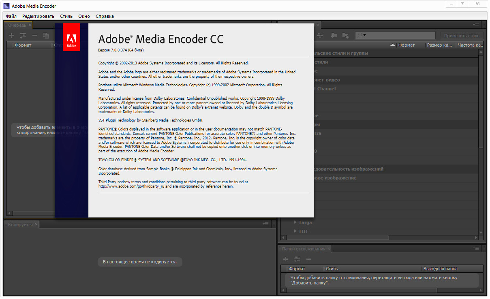Maximize the Adobe Media Encoder window
Screen dimensions: 490x299
(462, 4)
